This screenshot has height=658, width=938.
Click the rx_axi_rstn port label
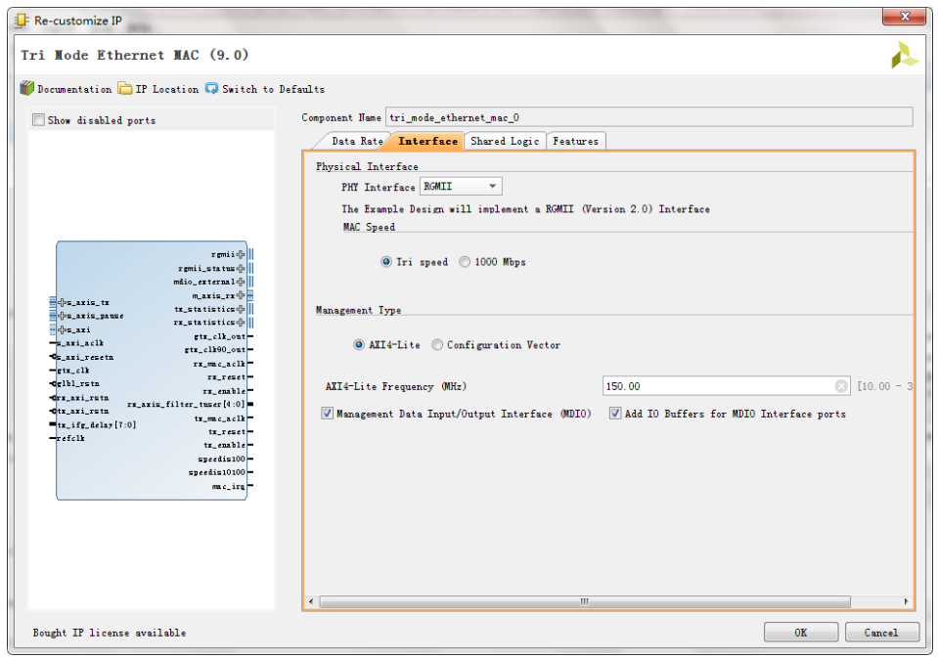[82, 398]
